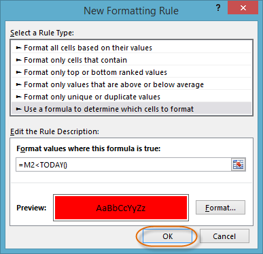Confirm the rule with OK
This screenshot has height=254, width=263.
point(167,236)
